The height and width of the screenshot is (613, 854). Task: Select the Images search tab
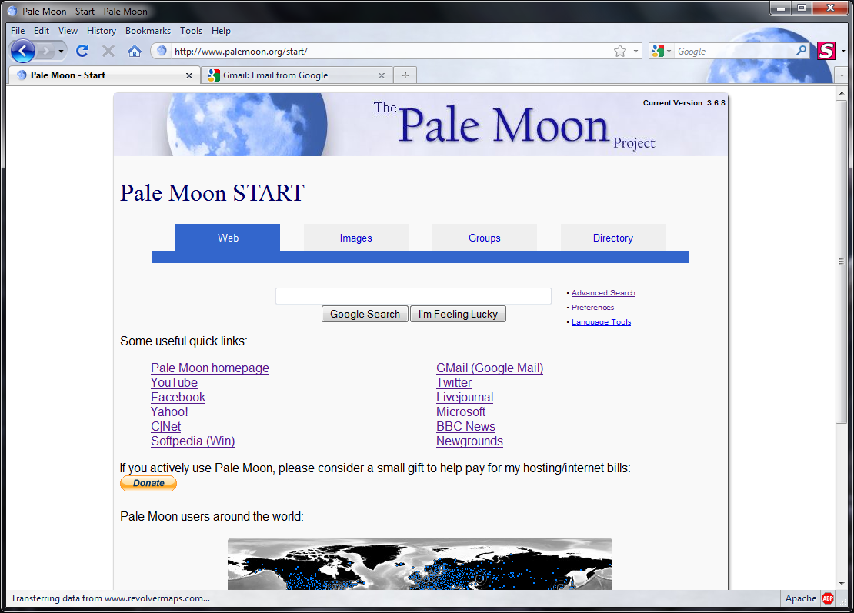tap(355, 238)
